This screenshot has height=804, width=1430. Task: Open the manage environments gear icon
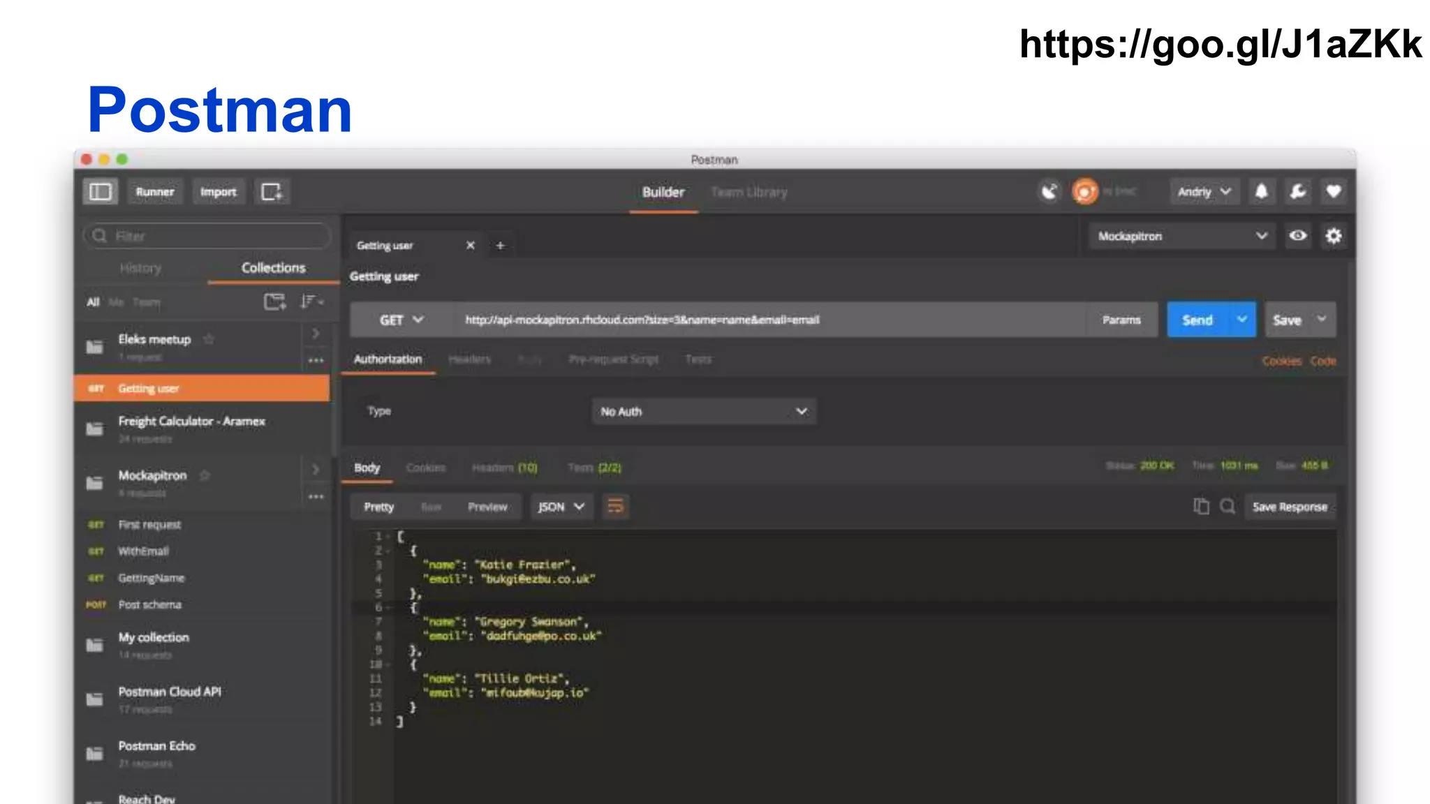pyautogui.click(x=1334, y=236)
